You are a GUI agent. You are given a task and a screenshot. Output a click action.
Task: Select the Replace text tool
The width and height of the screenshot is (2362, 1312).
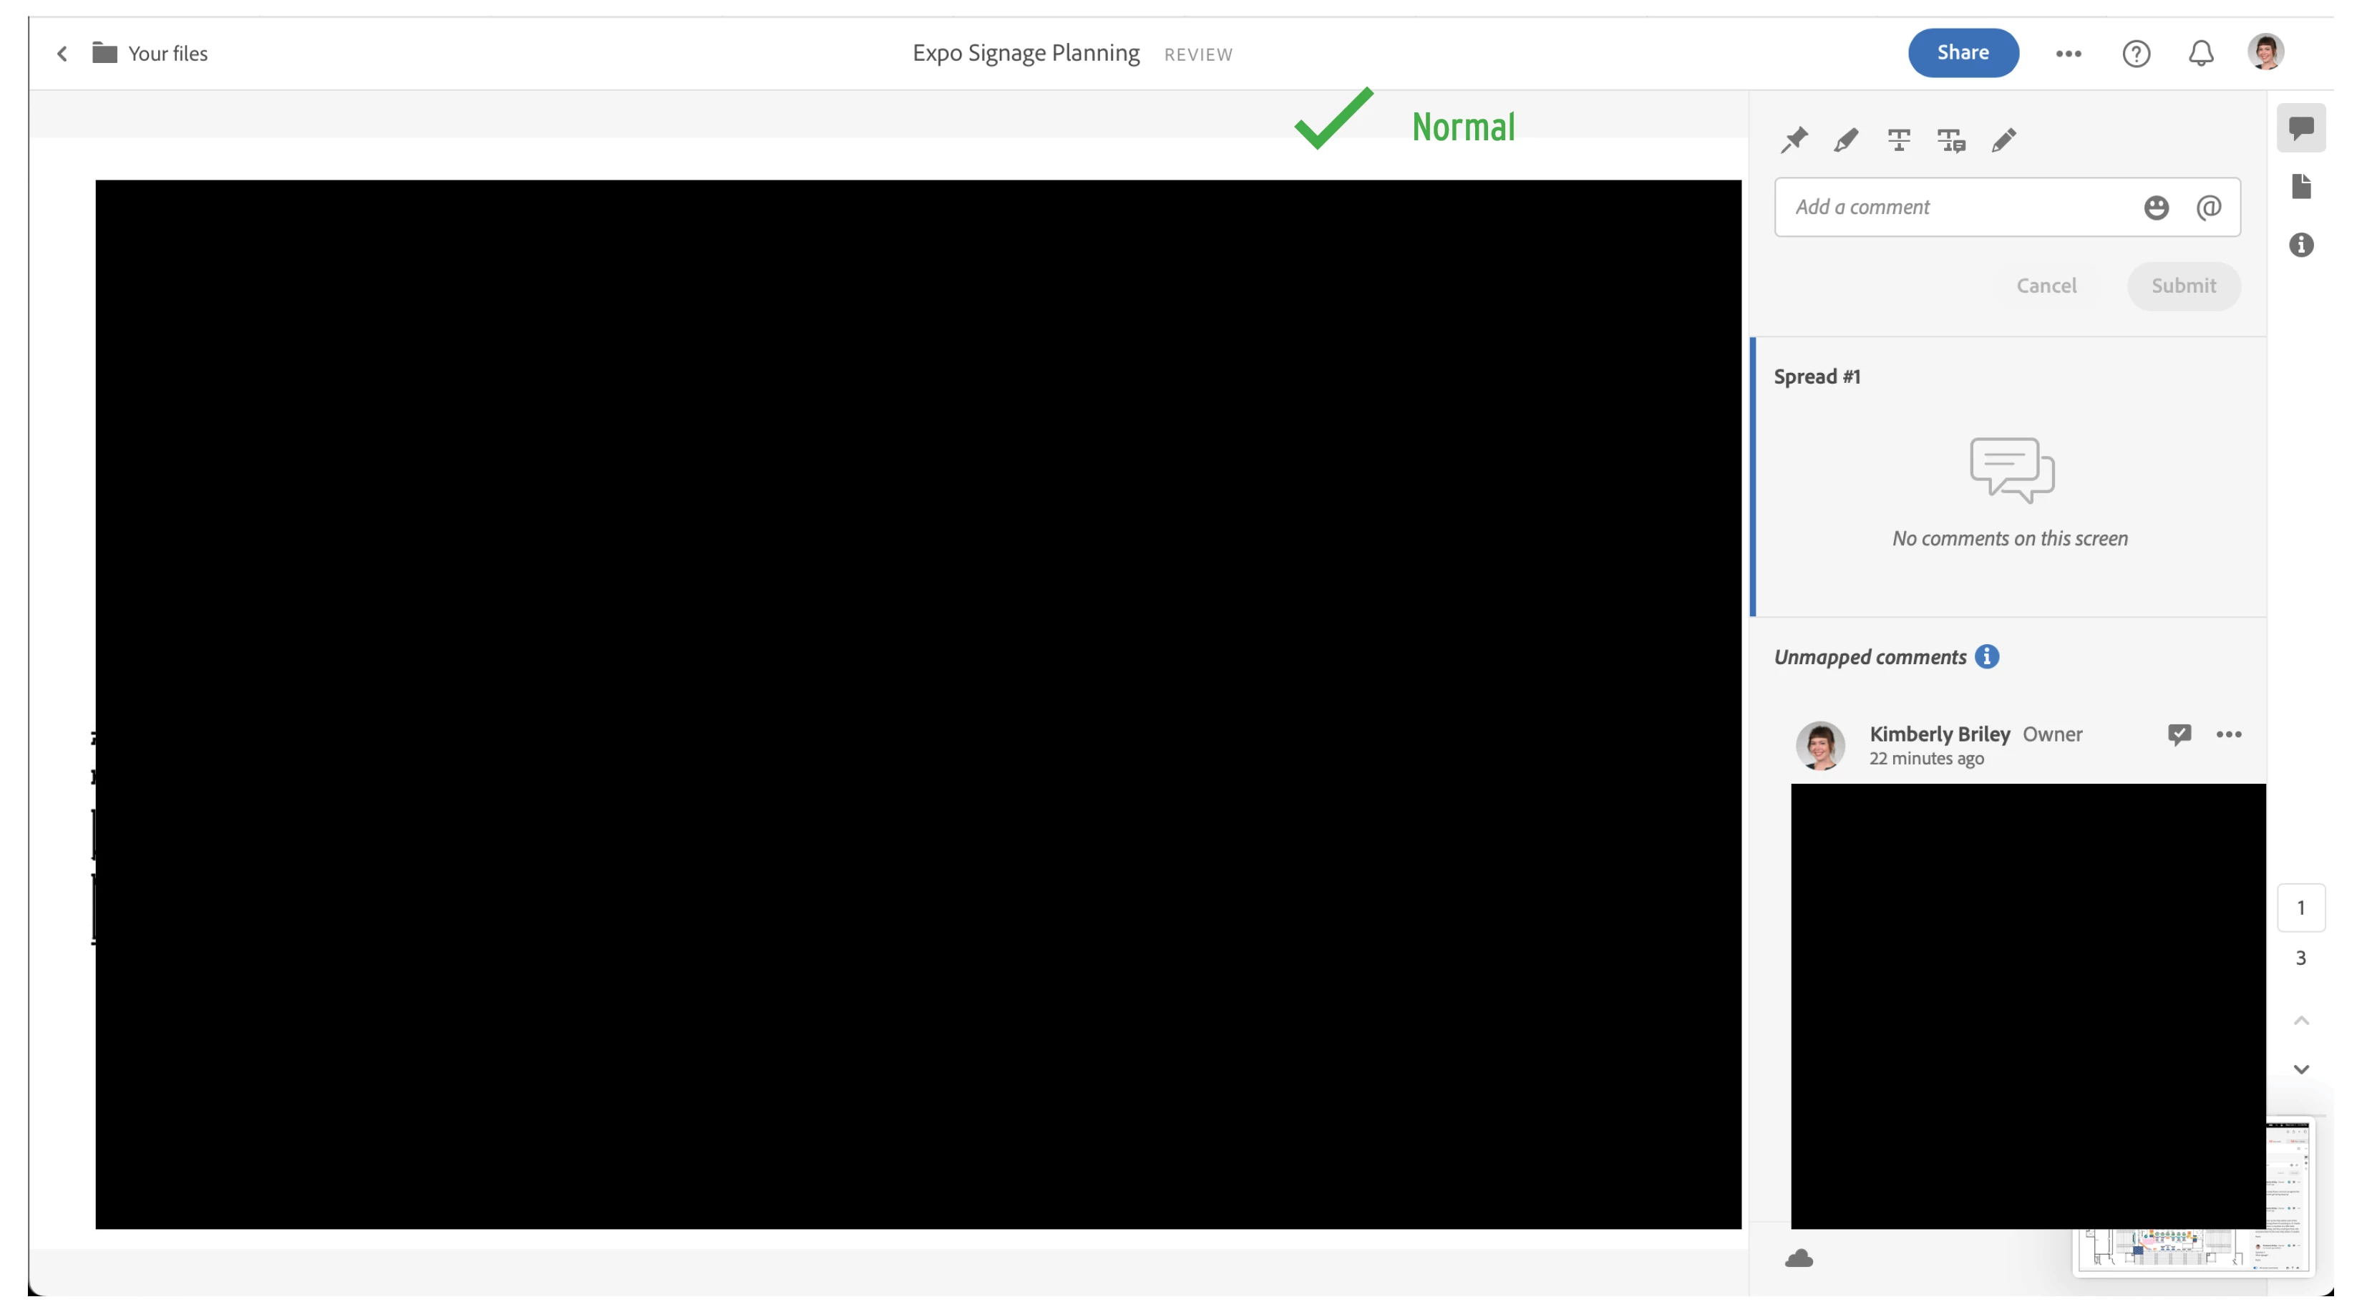tap(1950, 140)
